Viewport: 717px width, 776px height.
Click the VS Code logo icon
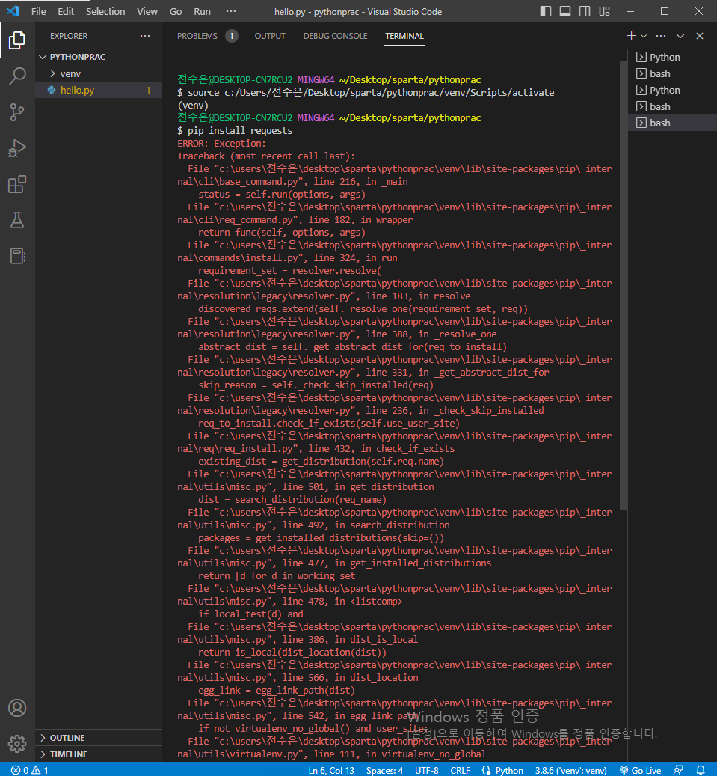tap(13, 11)
